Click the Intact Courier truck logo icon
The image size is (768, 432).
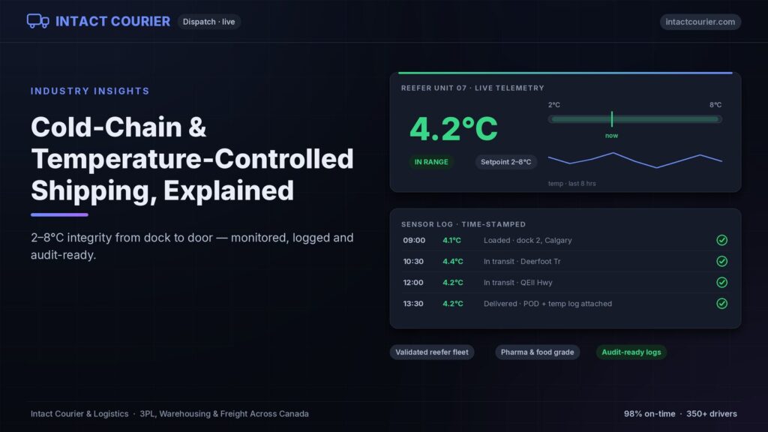coord(37,21)
